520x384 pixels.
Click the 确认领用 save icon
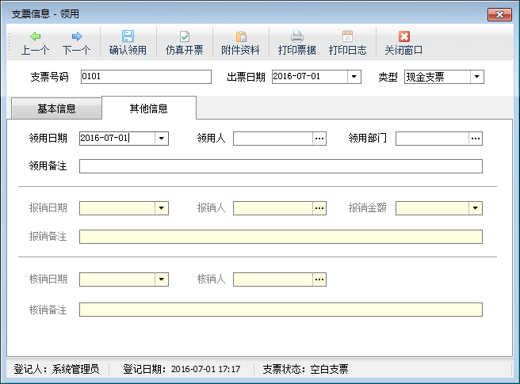(x=128, y=43)
